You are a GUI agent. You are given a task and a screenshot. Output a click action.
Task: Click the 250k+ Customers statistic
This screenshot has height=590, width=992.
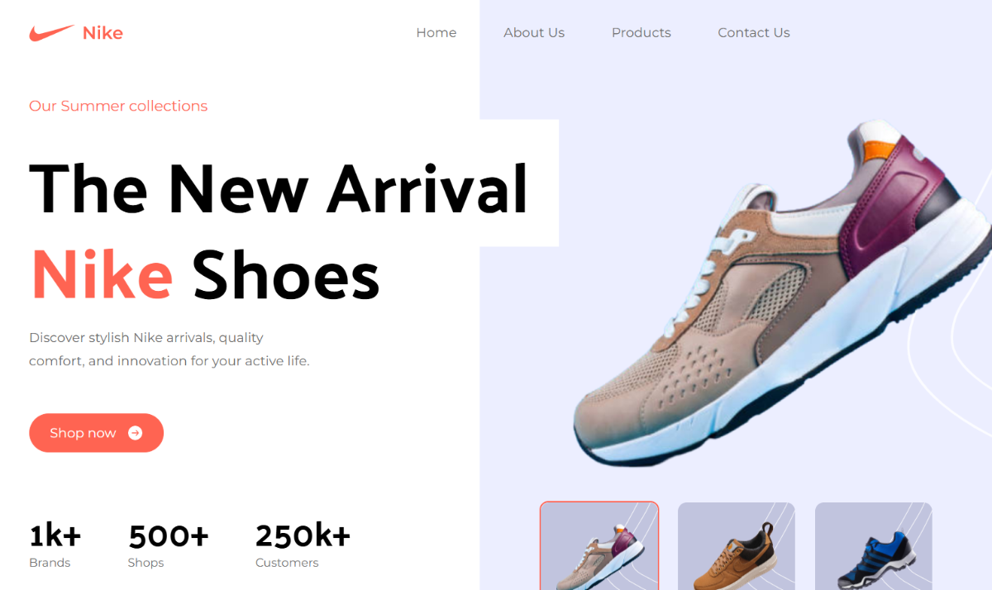[303, 545]
